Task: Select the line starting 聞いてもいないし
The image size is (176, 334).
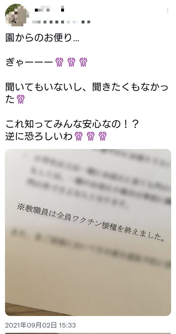Action: click(x=87, y=87)
